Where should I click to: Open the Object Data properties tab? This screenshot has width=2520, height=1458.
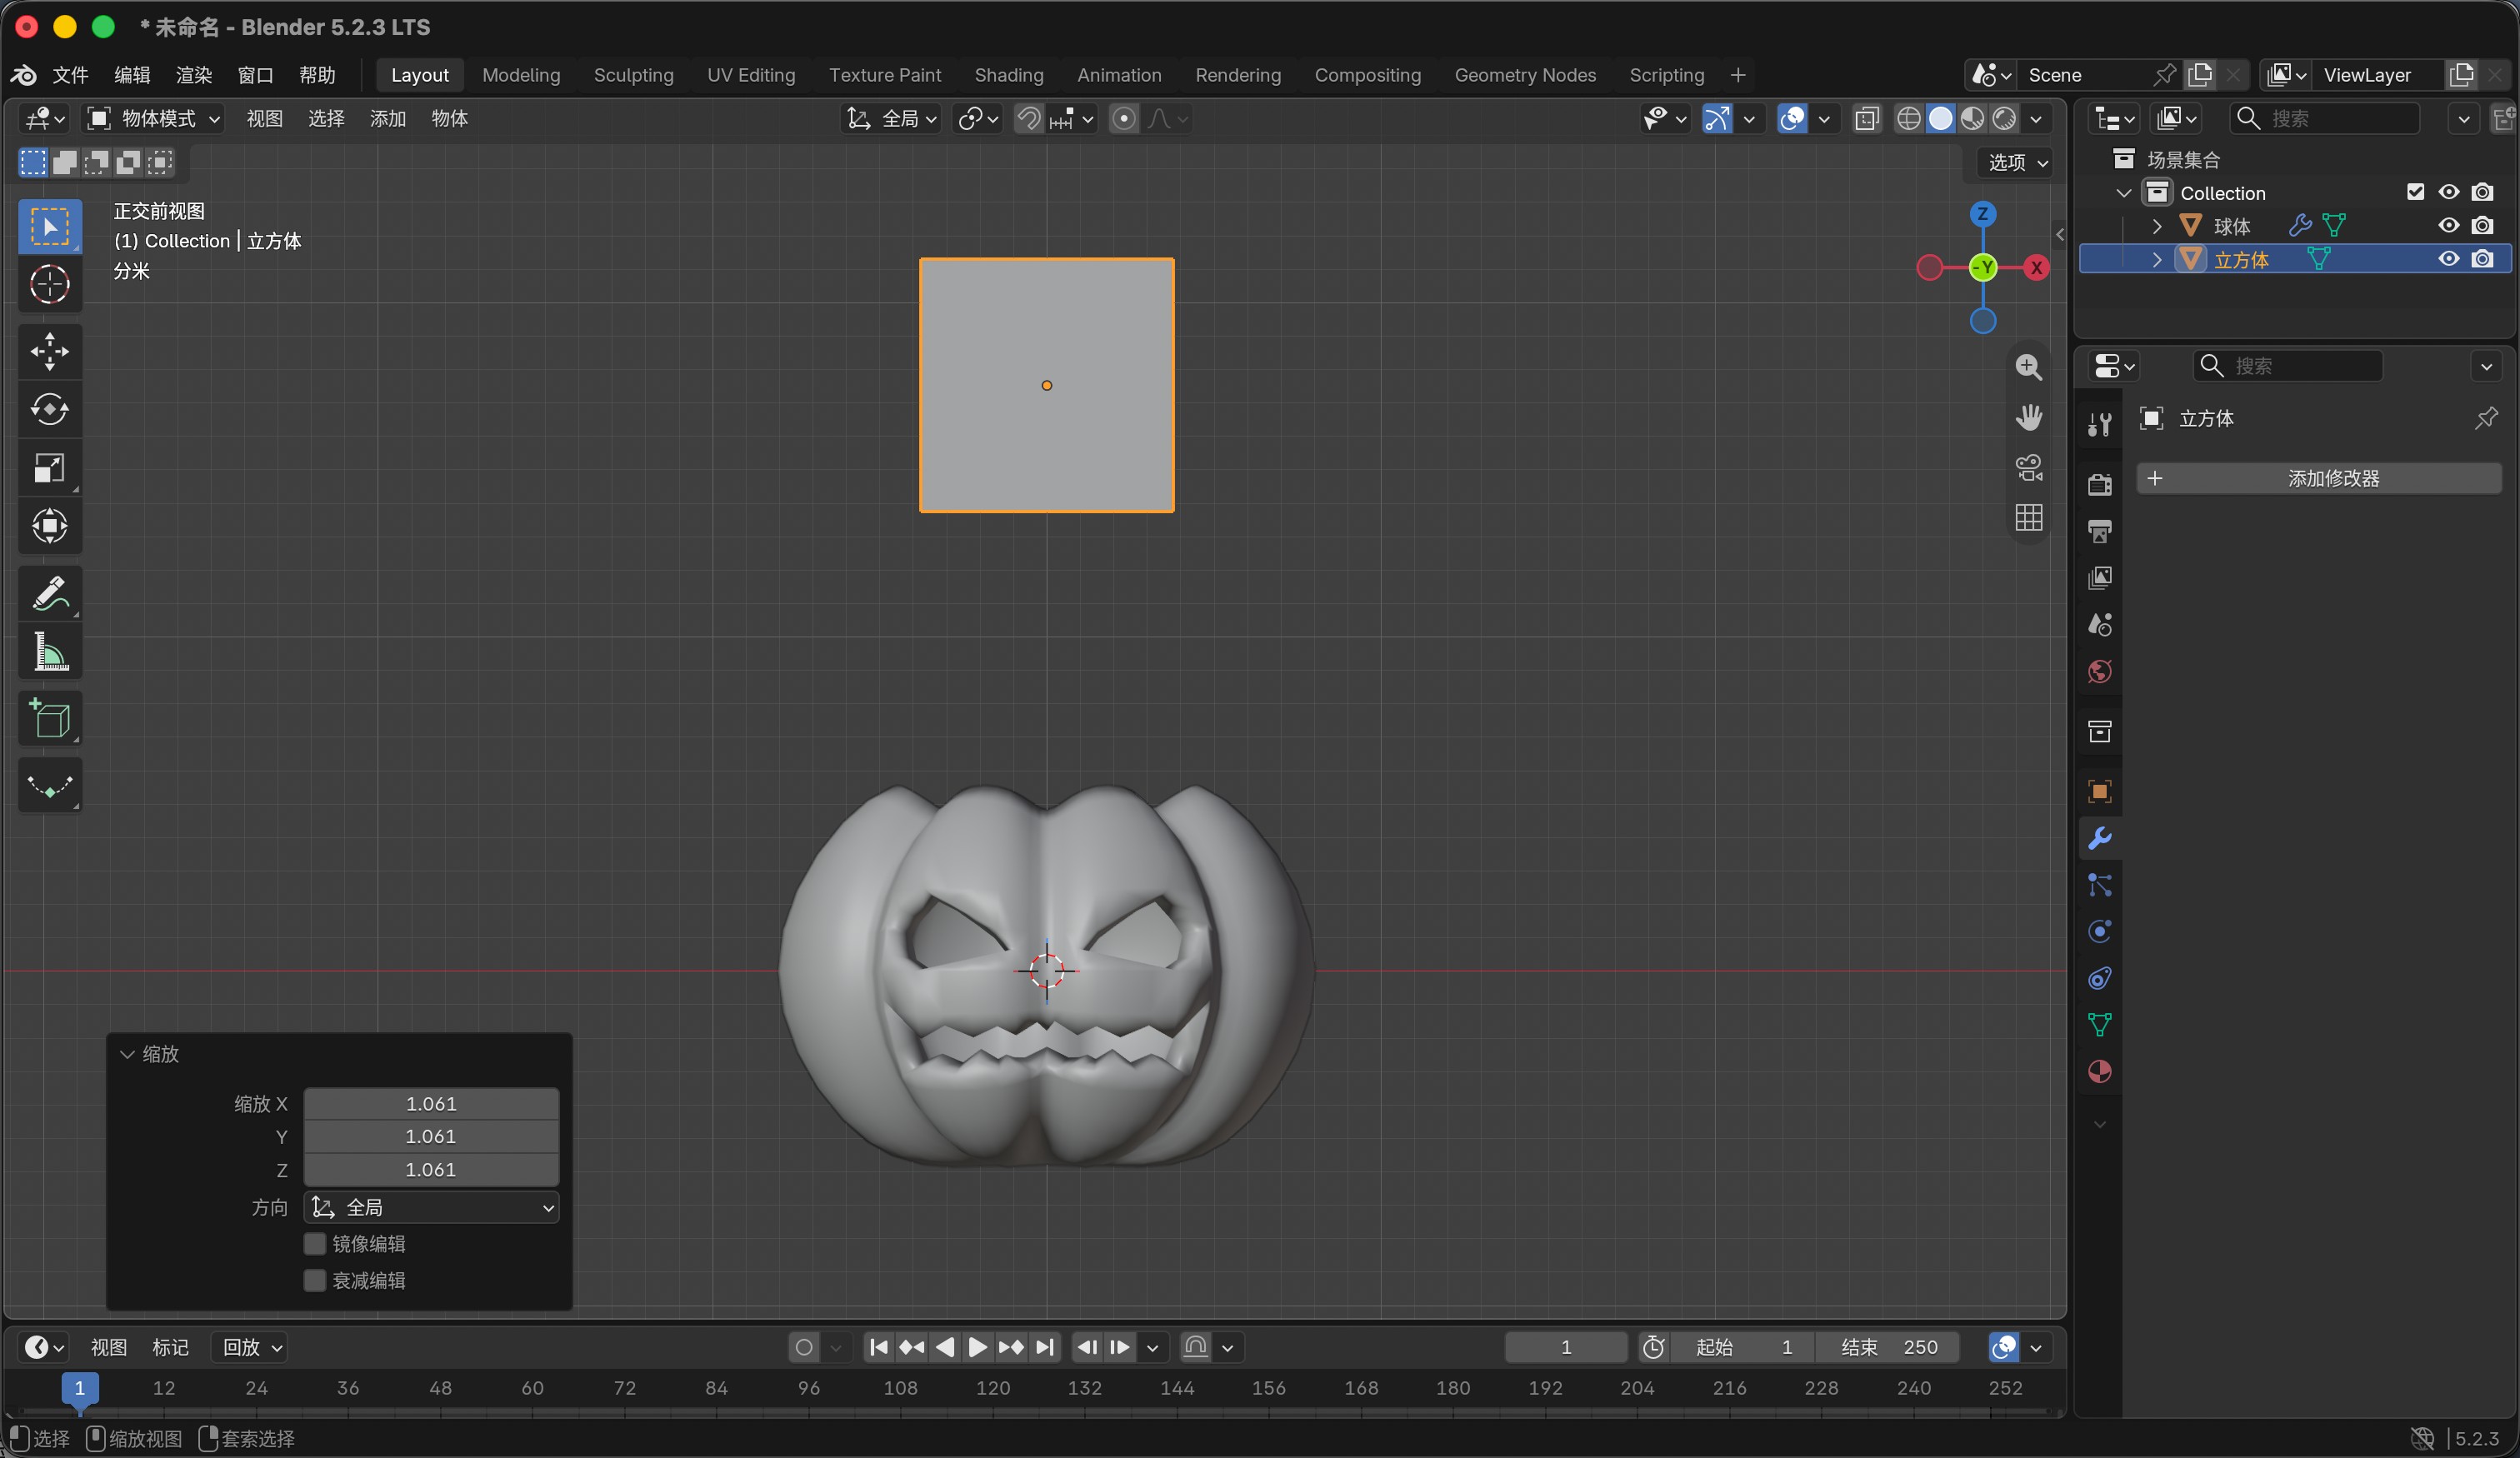[x=2099, y=1024]
